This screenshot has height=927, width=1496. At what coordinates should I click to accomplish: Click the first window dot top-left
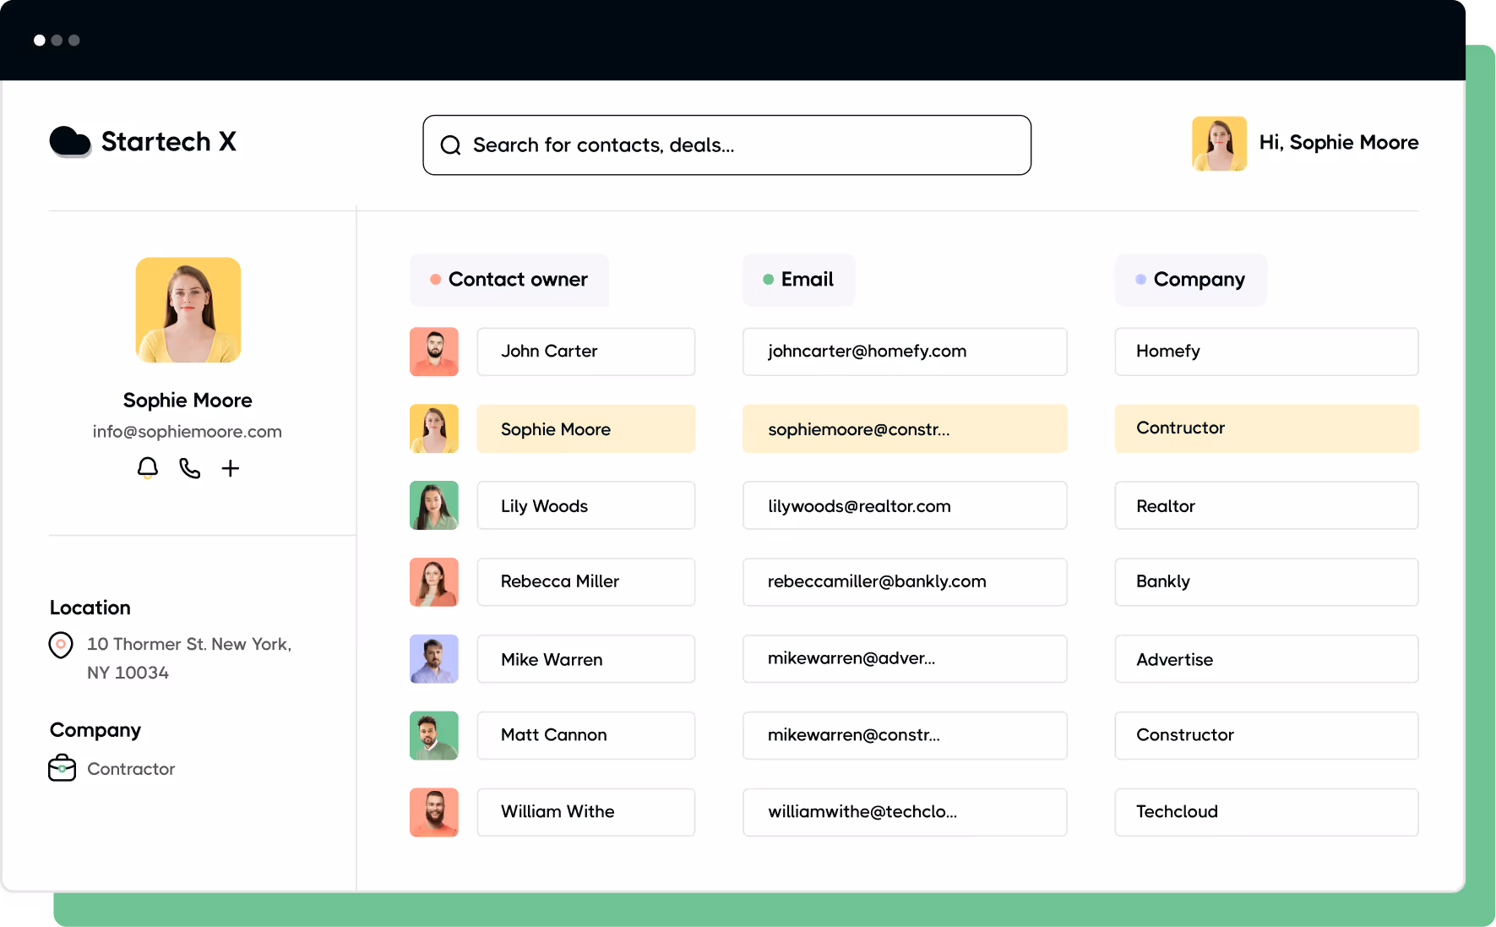pos(39,40)
